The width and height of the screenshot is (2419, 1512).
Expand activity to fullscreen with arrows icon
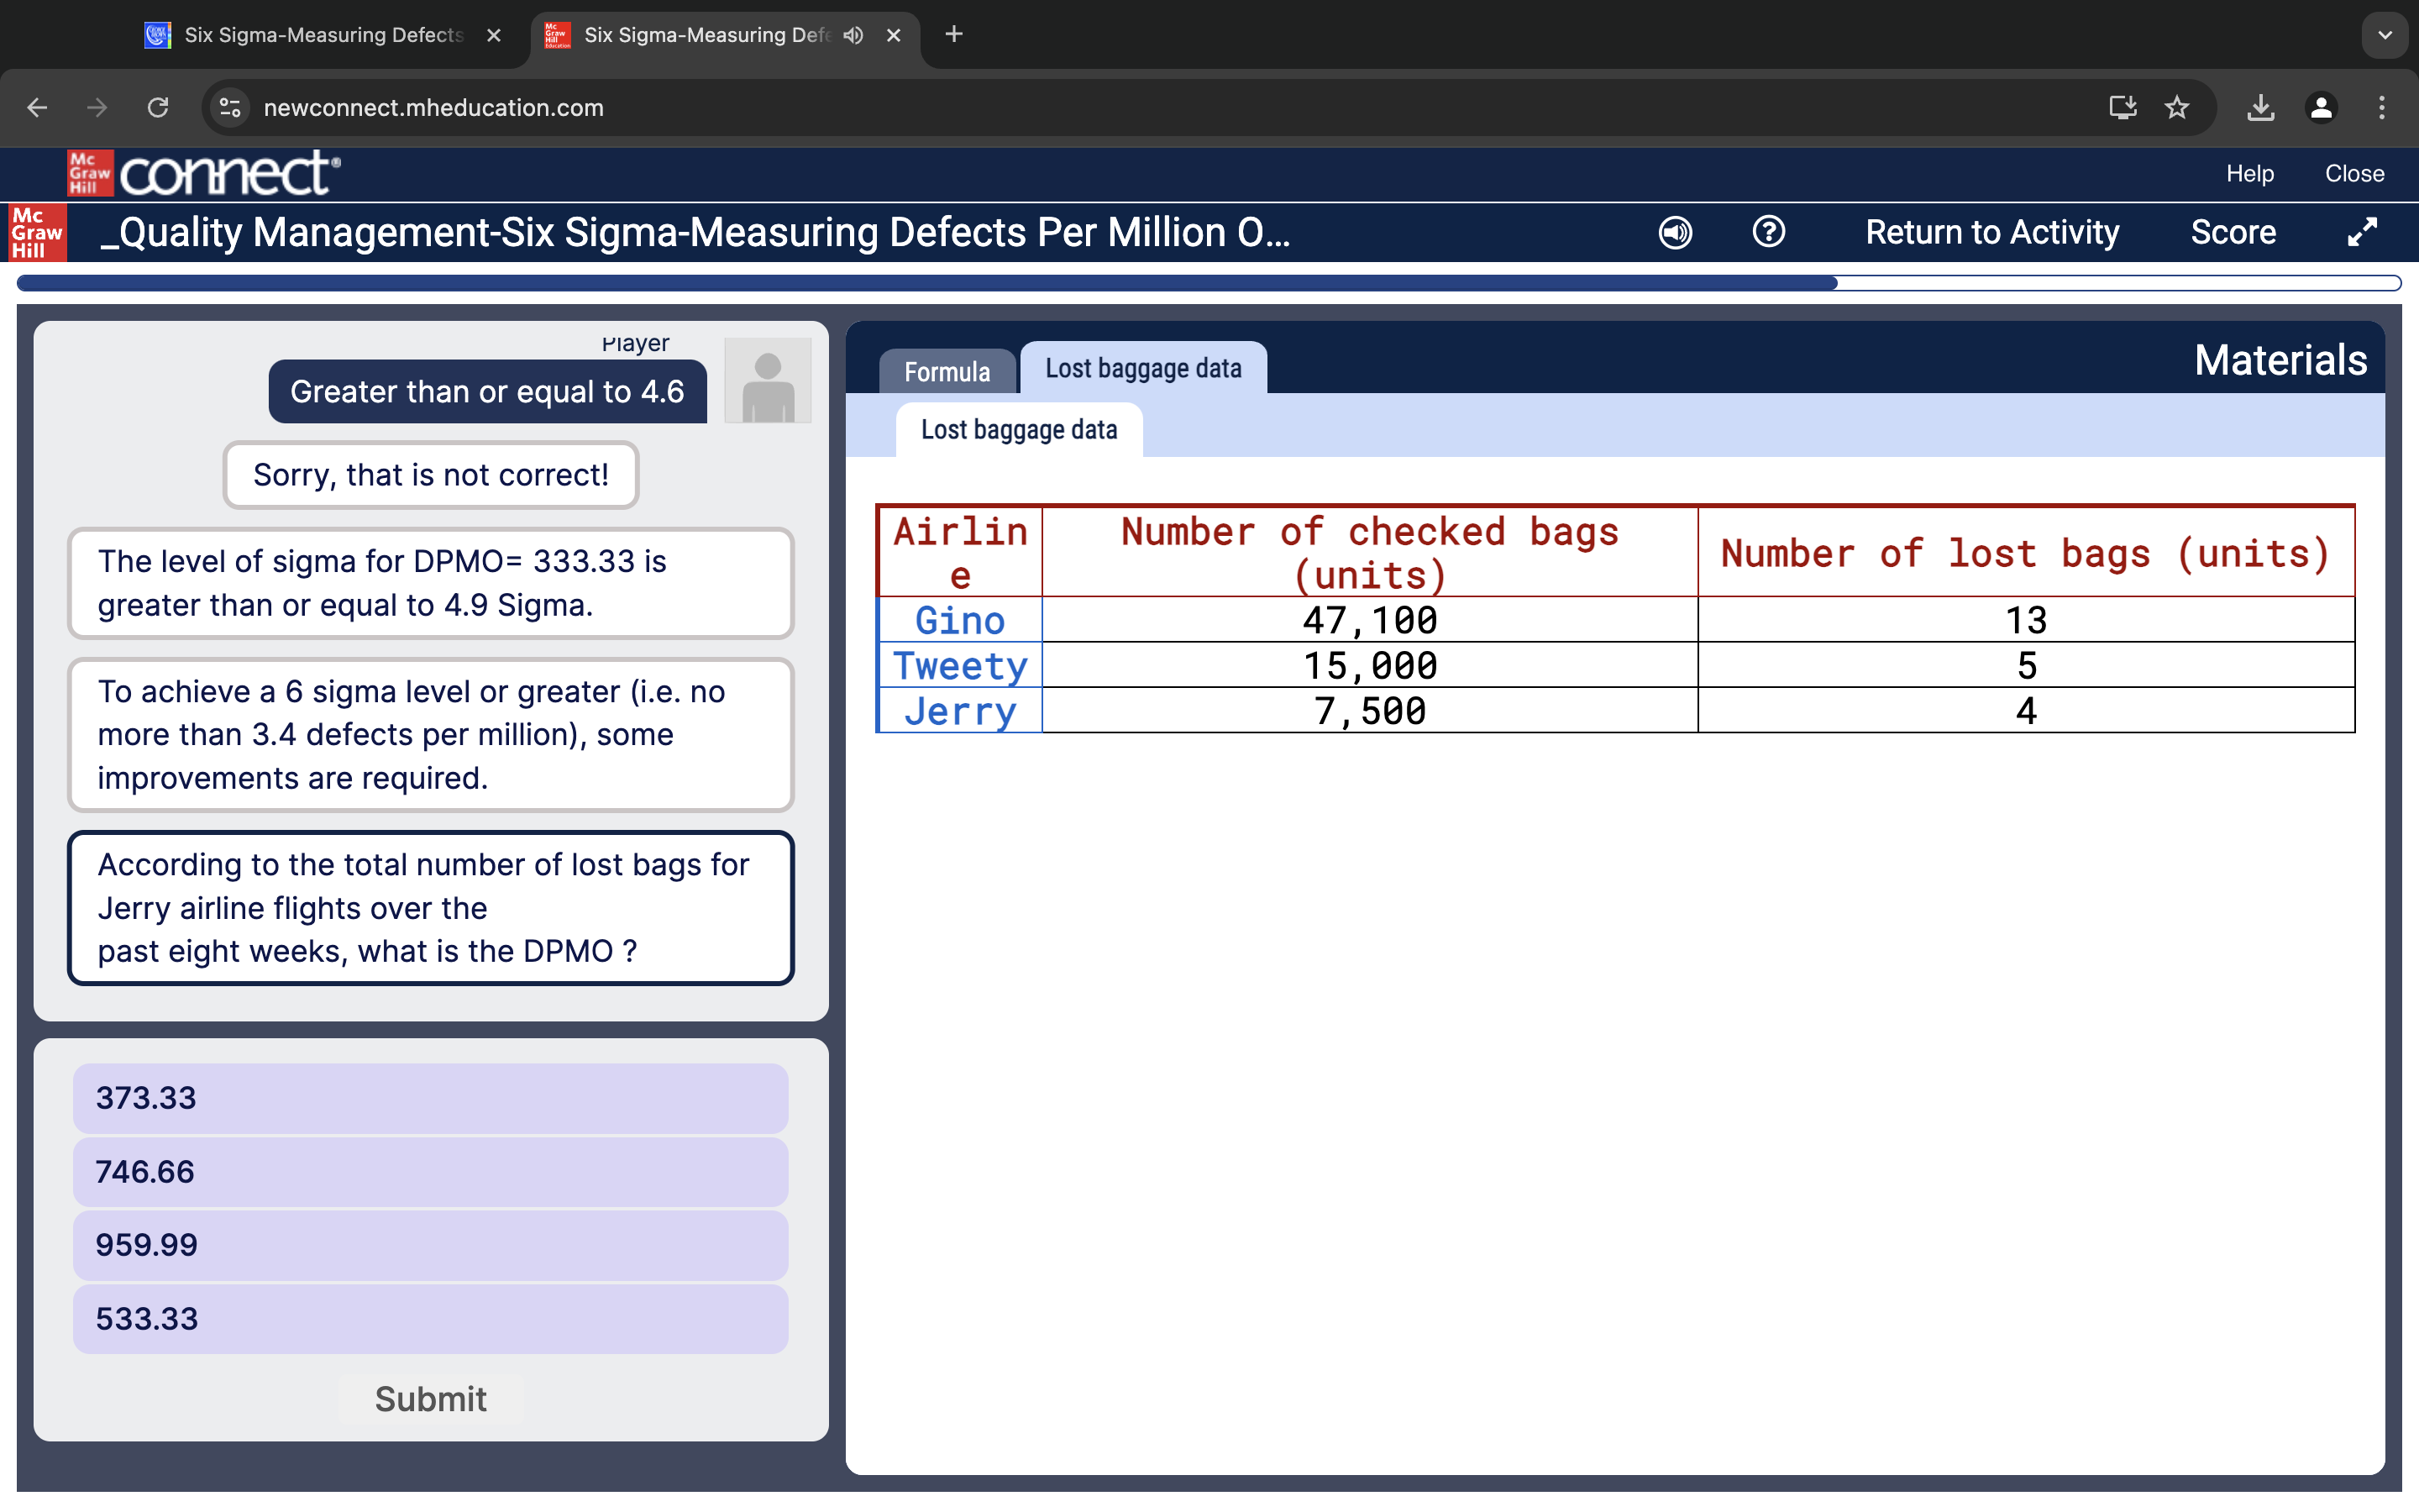(x=2362, y=232)
